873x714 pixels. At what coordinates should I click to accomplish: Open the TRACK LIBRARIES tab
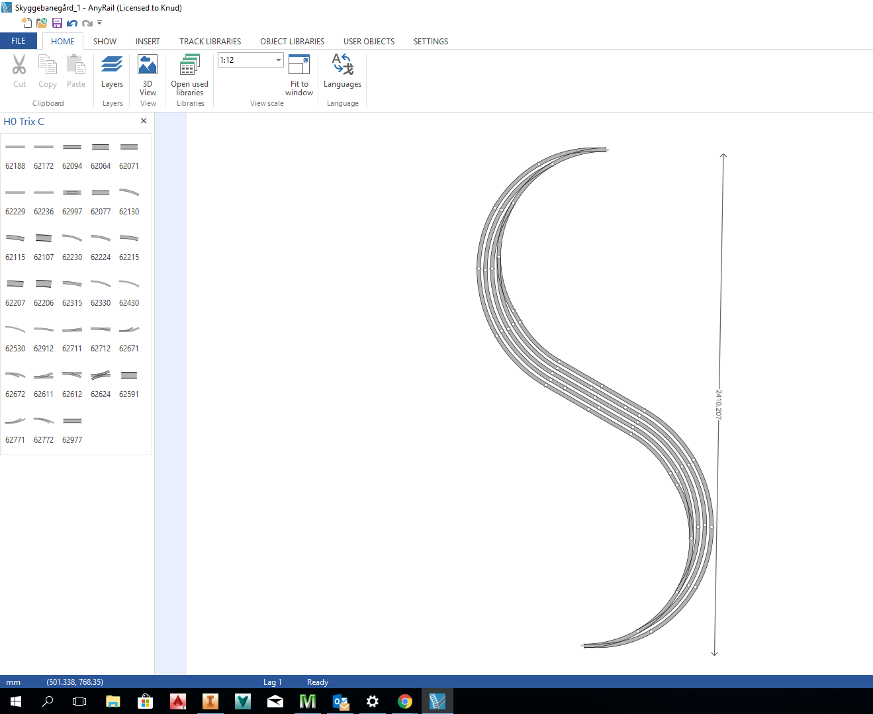(x=210, y=41)
